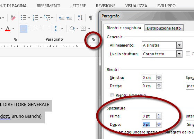The width and height of the screenshot is (194, 139).
Task: Select Rientri e spaziatura tab
Action: click(x=124, y=28)
